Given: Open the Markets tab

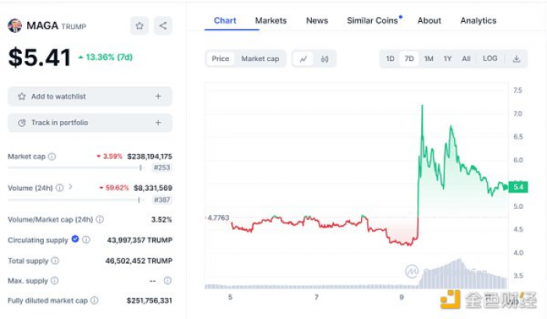Looking at the screenshot, I should point(270,20).
